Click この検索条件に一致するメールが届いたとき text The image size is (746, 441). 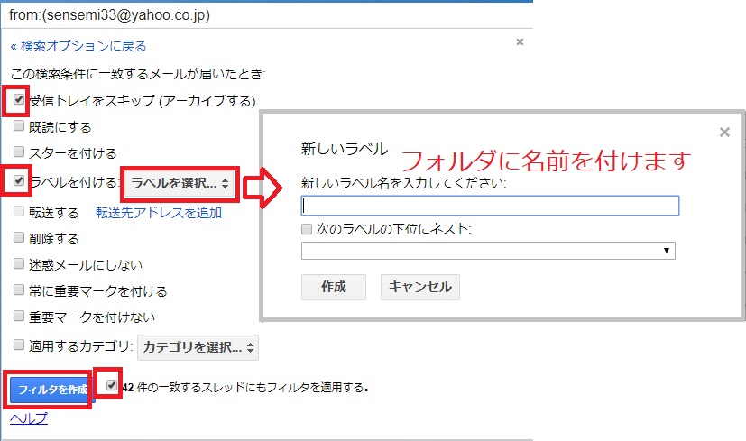click(138, 74)
